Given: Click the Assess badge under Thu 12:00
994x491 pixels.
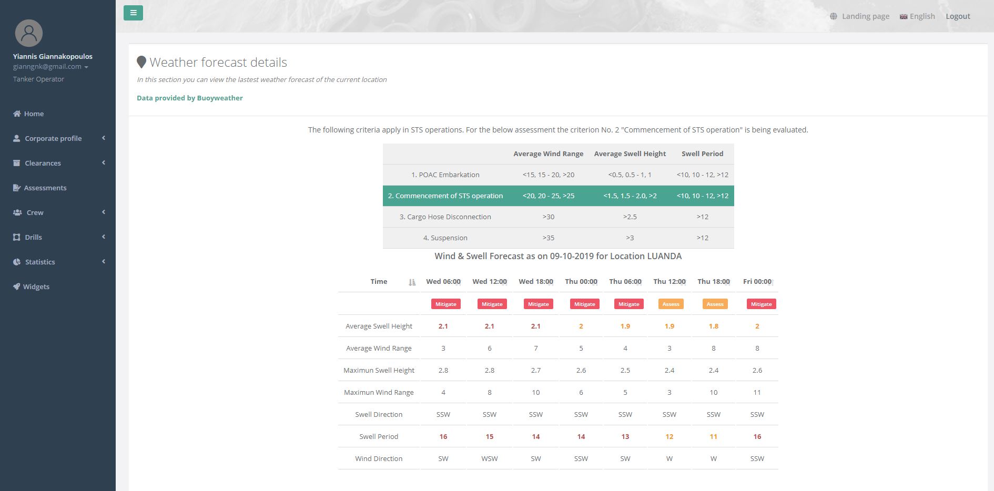Looking at the screenshot, I should [671, 304].
